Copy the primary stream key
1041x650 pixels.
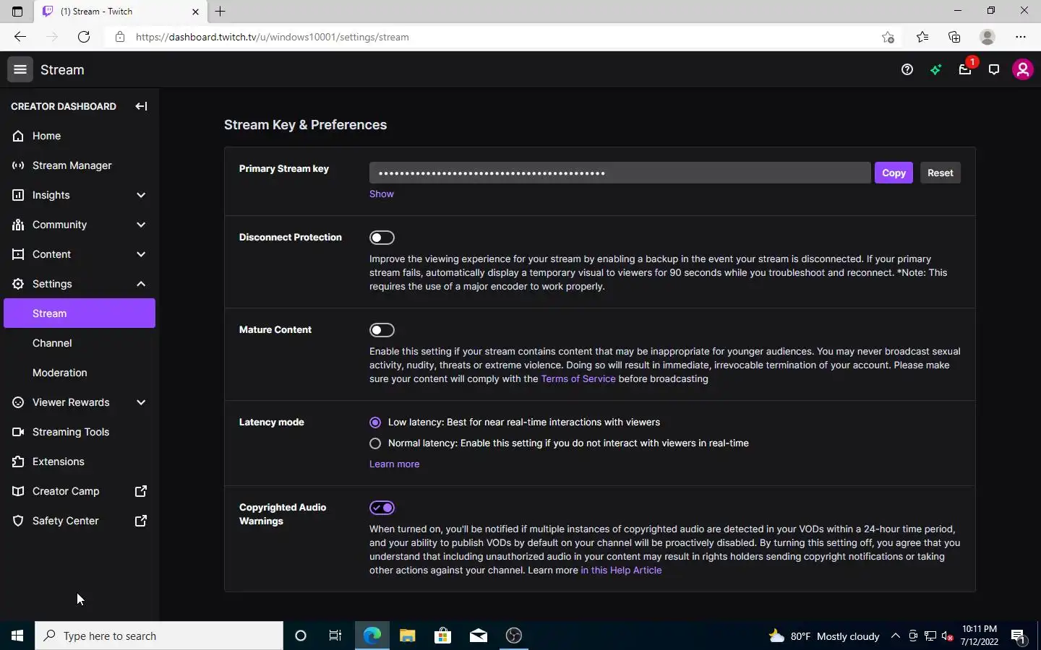(894, 173)
